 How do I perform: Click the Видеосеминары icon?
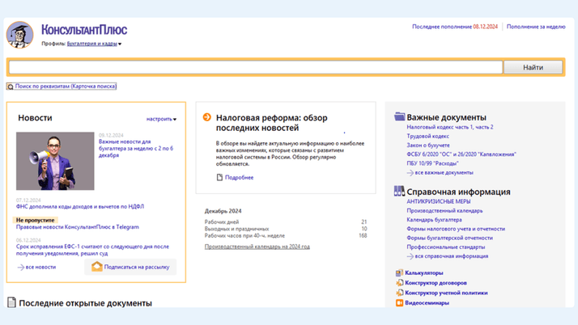tap(399, 303)
